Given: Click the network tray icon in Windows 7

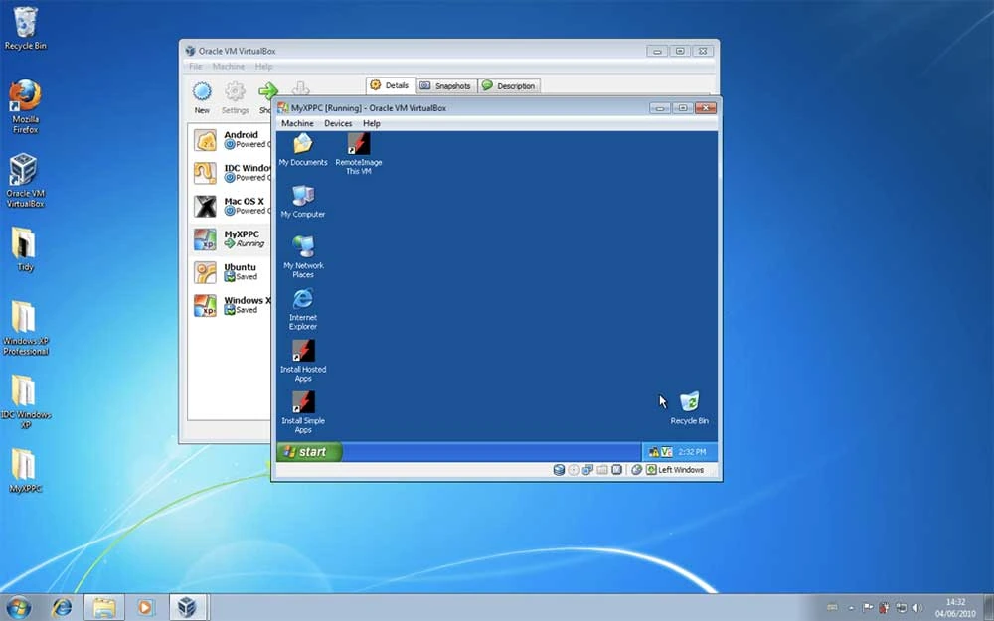Looking at the screenshot, I should (901, 608).
